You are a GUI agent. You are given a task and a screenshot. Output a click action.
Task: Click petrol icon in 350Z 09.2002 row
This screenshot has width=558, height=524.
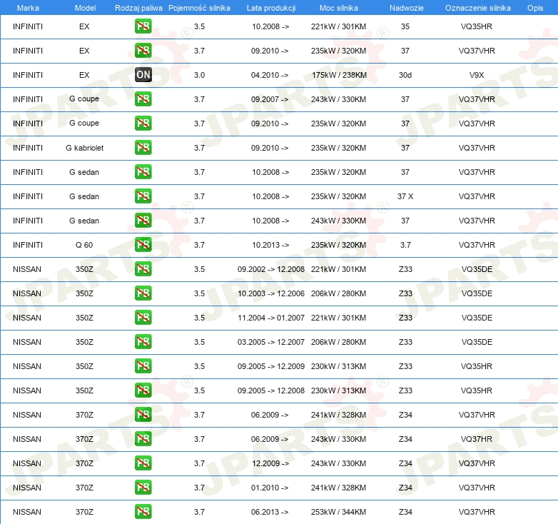tap(143, 268)
